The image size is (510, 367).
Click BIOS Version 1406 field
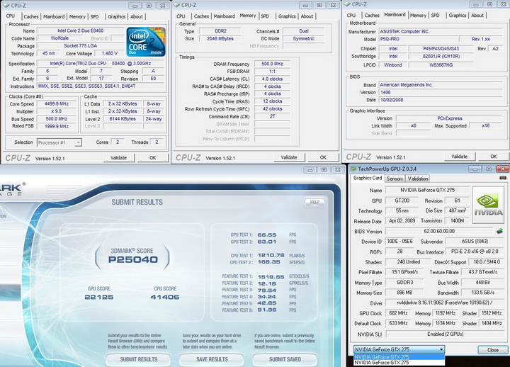[x=441, y=92]
